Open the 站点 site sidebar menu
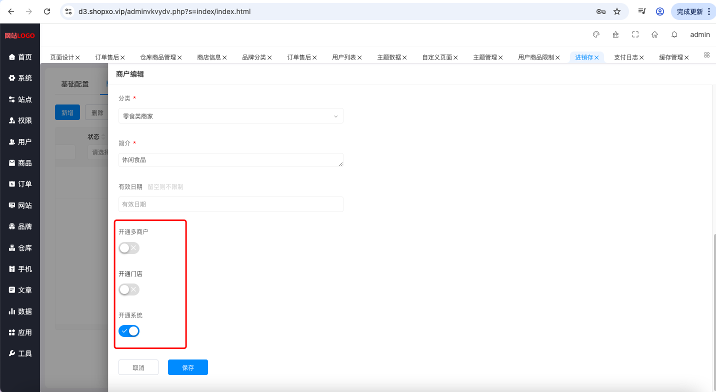This screenshot has height=392, width=716. click(x=20, y=99)
